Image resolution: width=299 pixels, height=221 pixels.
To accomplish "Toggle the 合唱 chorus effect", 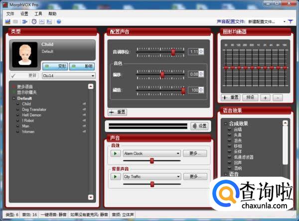I will click(230, 129).
